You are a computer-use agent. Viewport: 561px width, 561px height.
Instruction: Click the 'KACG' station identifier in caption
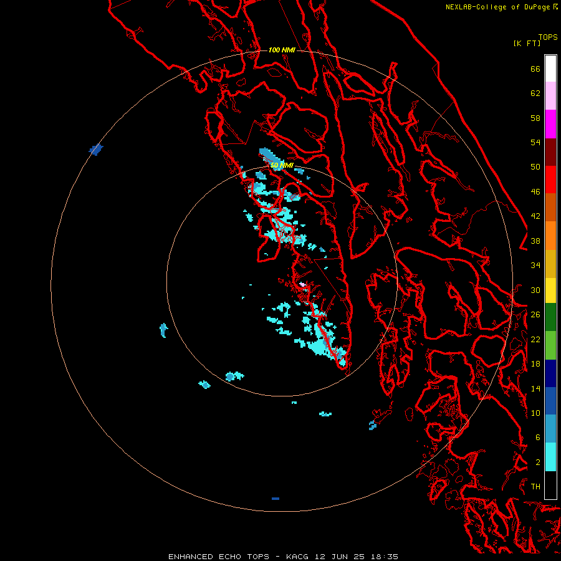(297, 557)
